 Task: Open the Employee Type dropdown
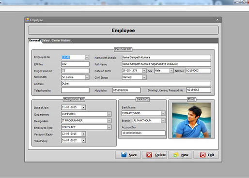pyautogui.click(x=109, y=127)
